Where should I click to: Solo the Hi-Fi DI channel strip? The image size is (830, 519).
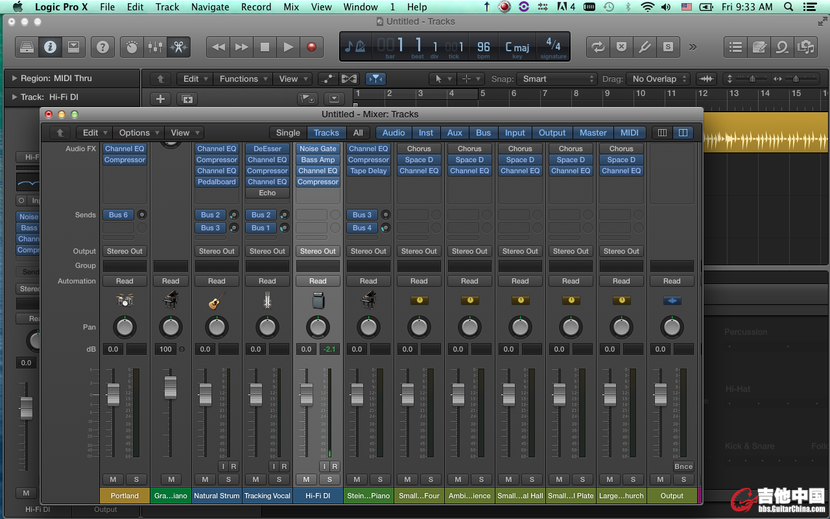(329, 479)
